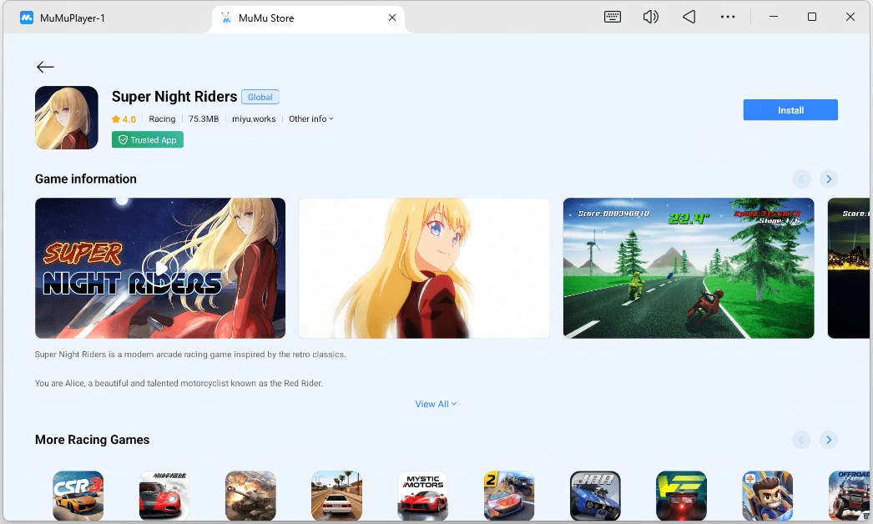
Task: Select the MuMu Store tab
Action: [x=308, y=18]
